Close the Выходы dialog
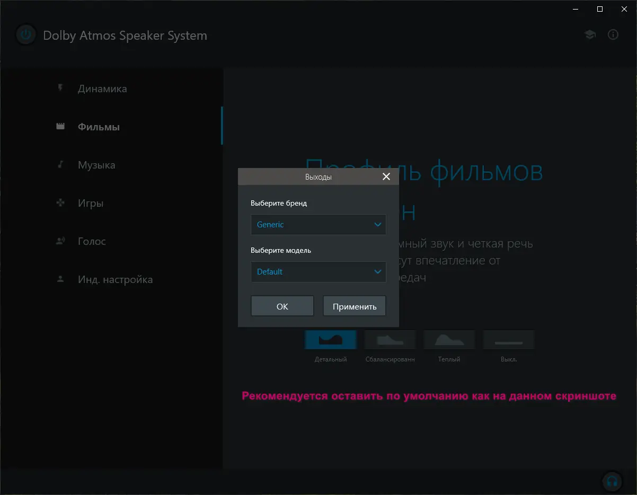This screenshot has height=495, width=637. 386,176
